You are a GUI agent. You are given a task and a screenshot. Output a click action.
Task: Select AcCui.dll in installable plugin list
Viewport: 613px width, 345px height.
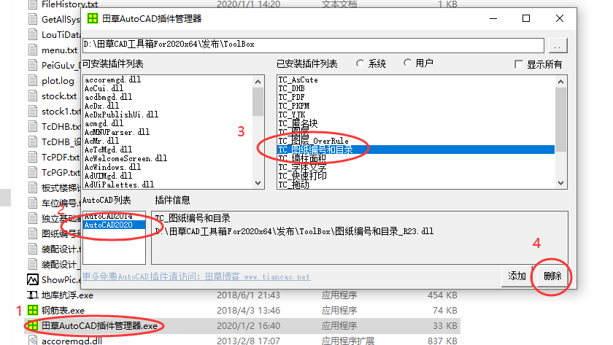click(104, 88)
